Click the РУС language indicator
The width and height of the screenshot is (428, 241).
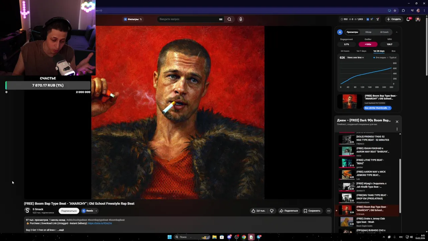[401, 237]
